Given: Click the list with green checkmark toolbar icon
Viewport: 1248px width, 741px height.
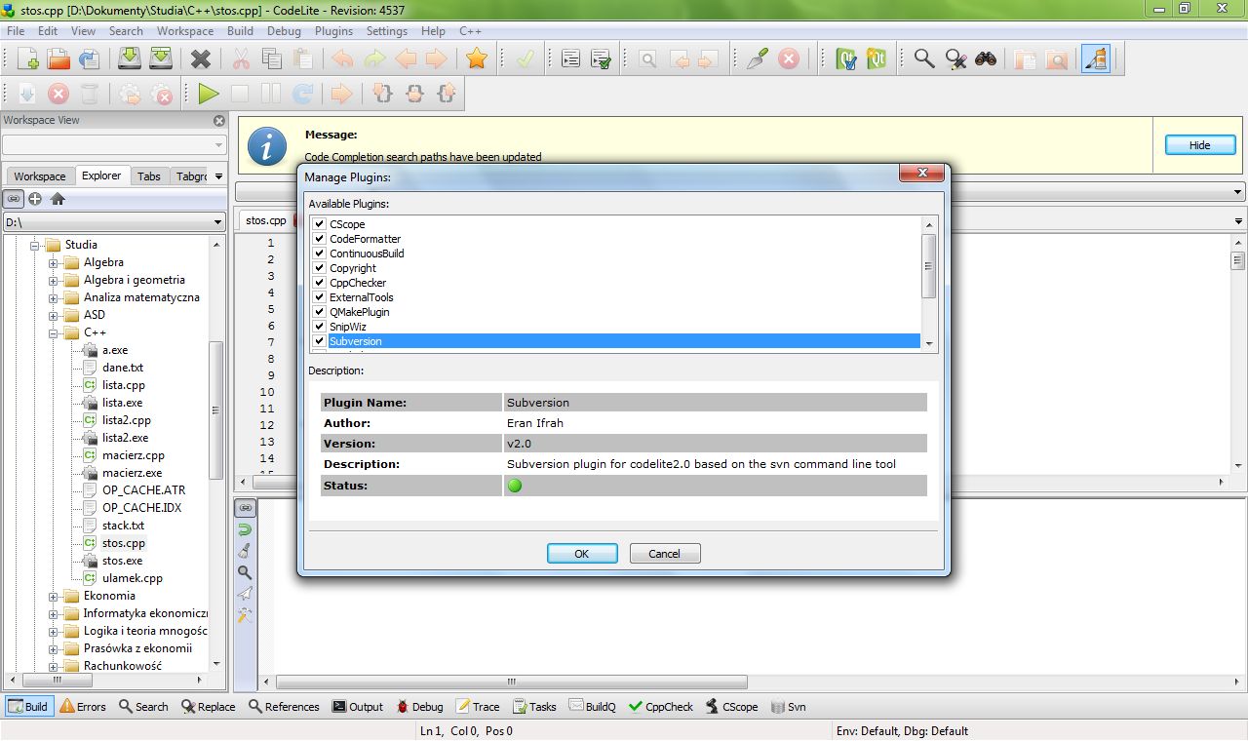Looking at the screenshot, I should [x=602, y=58].
